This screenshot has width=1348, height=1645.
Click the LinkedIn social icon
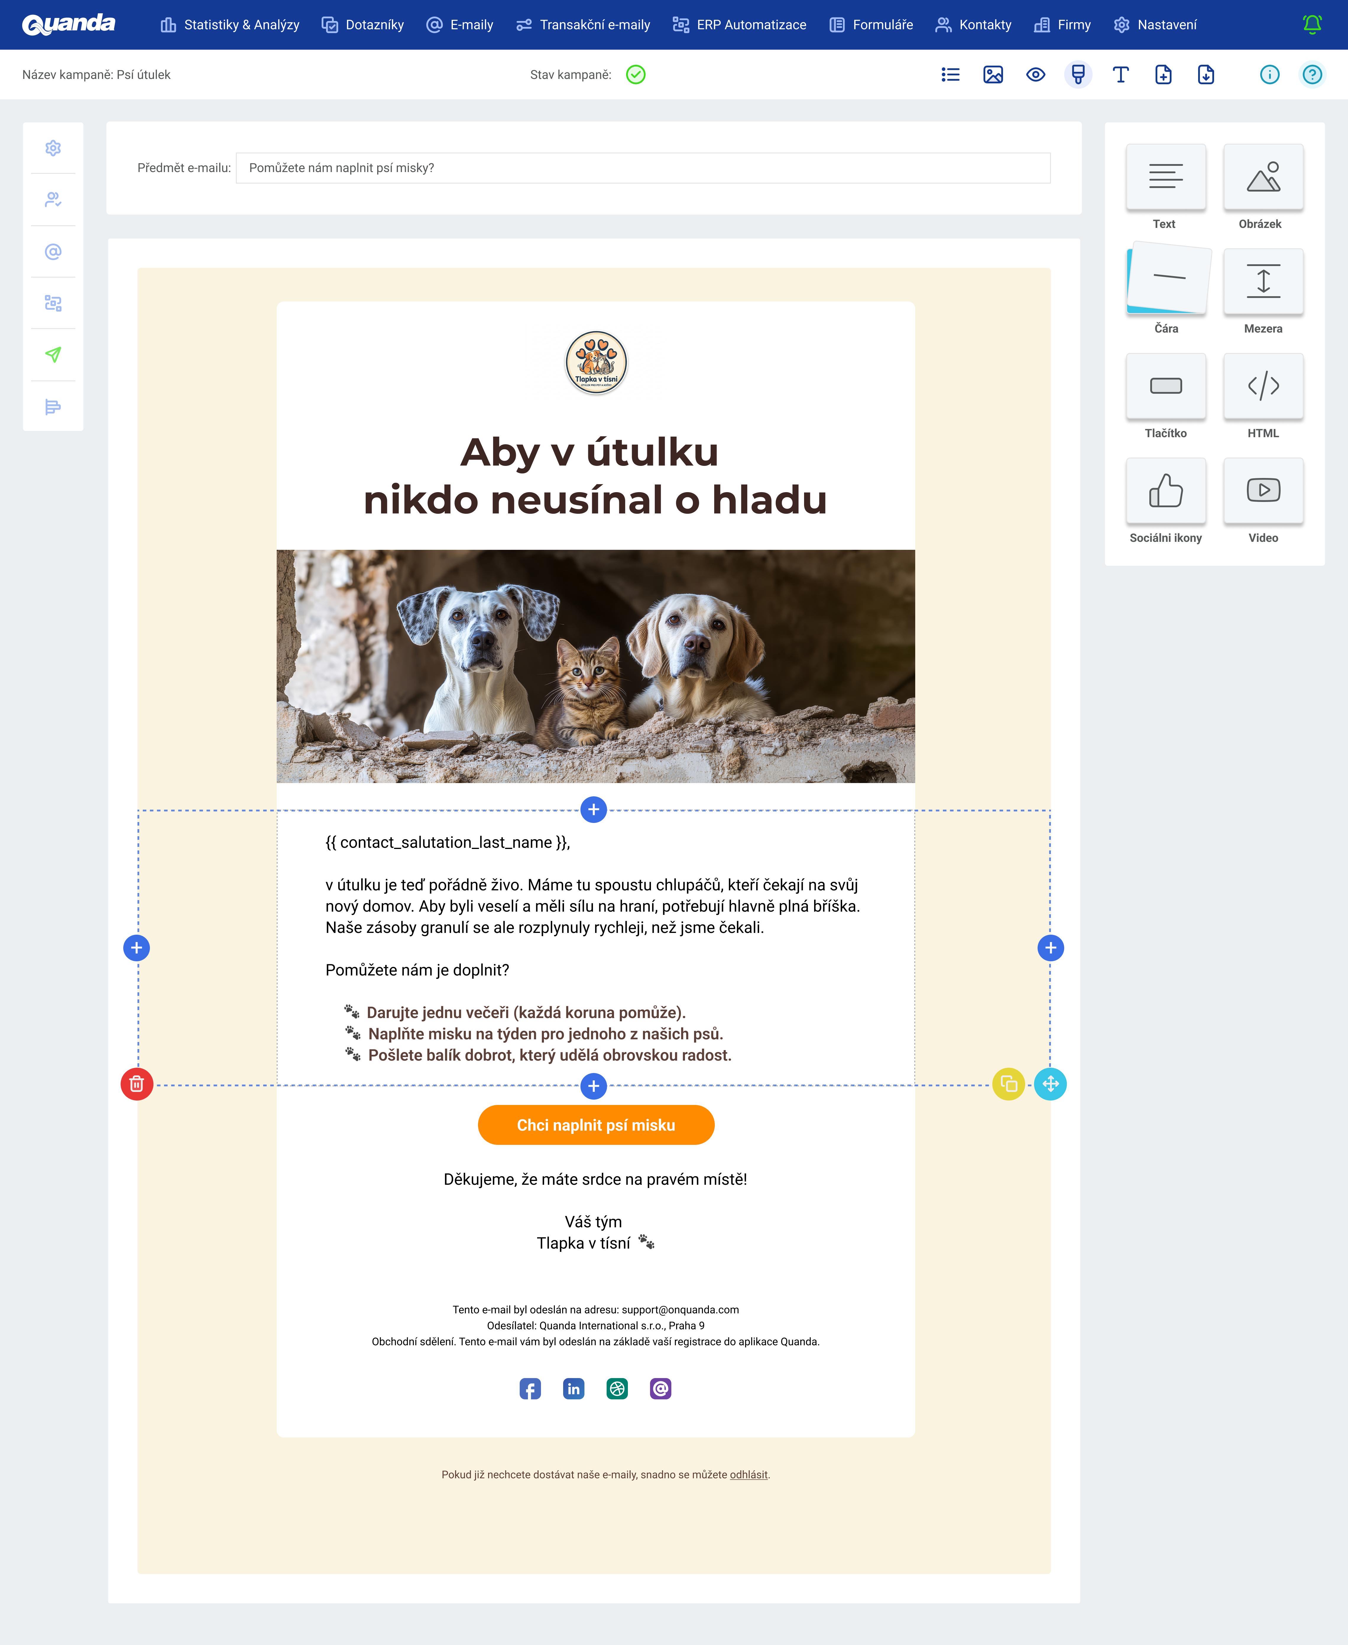click(x=574, y=1389)
